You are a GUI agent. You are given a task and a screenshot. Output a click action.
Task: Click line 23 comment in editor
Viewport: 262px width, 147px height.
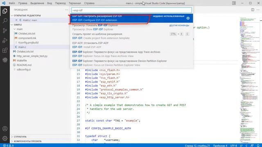(136, 105)
